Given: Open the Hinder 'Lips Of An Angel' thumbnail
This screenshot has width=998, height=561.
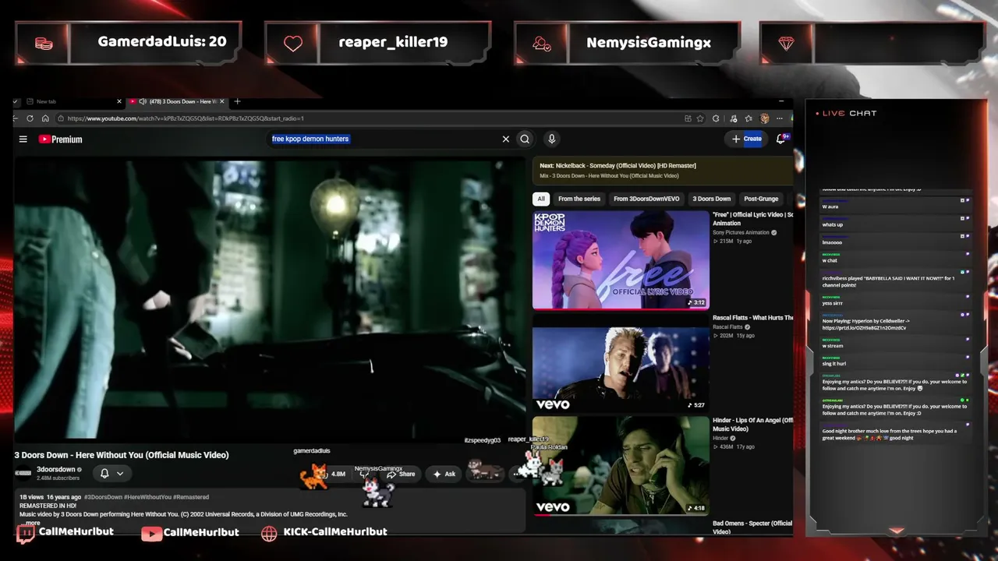Looking at the screenshot, I should point(621,466).
